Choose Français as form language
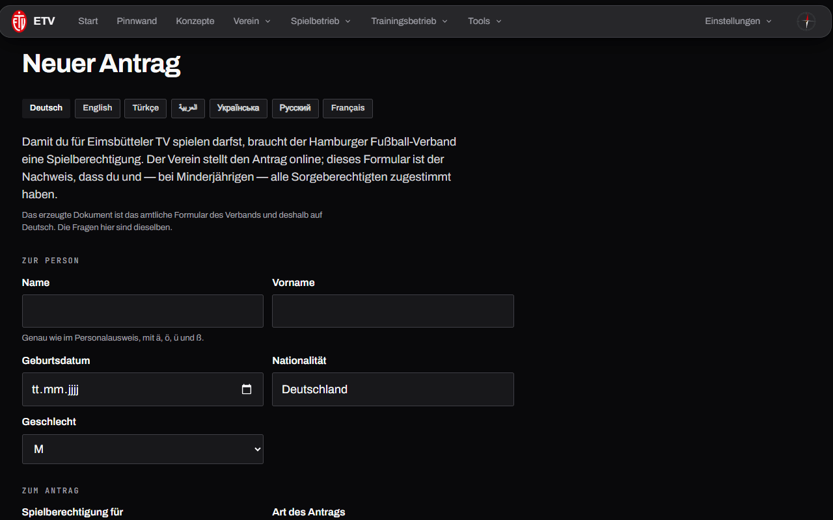Viewport: 833px width, 520px height. (348, 108)
